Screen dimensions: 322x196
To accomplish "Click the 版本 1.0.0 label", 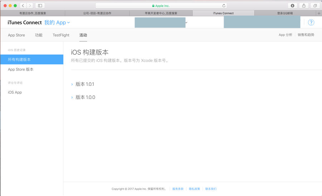I will 86,97.
